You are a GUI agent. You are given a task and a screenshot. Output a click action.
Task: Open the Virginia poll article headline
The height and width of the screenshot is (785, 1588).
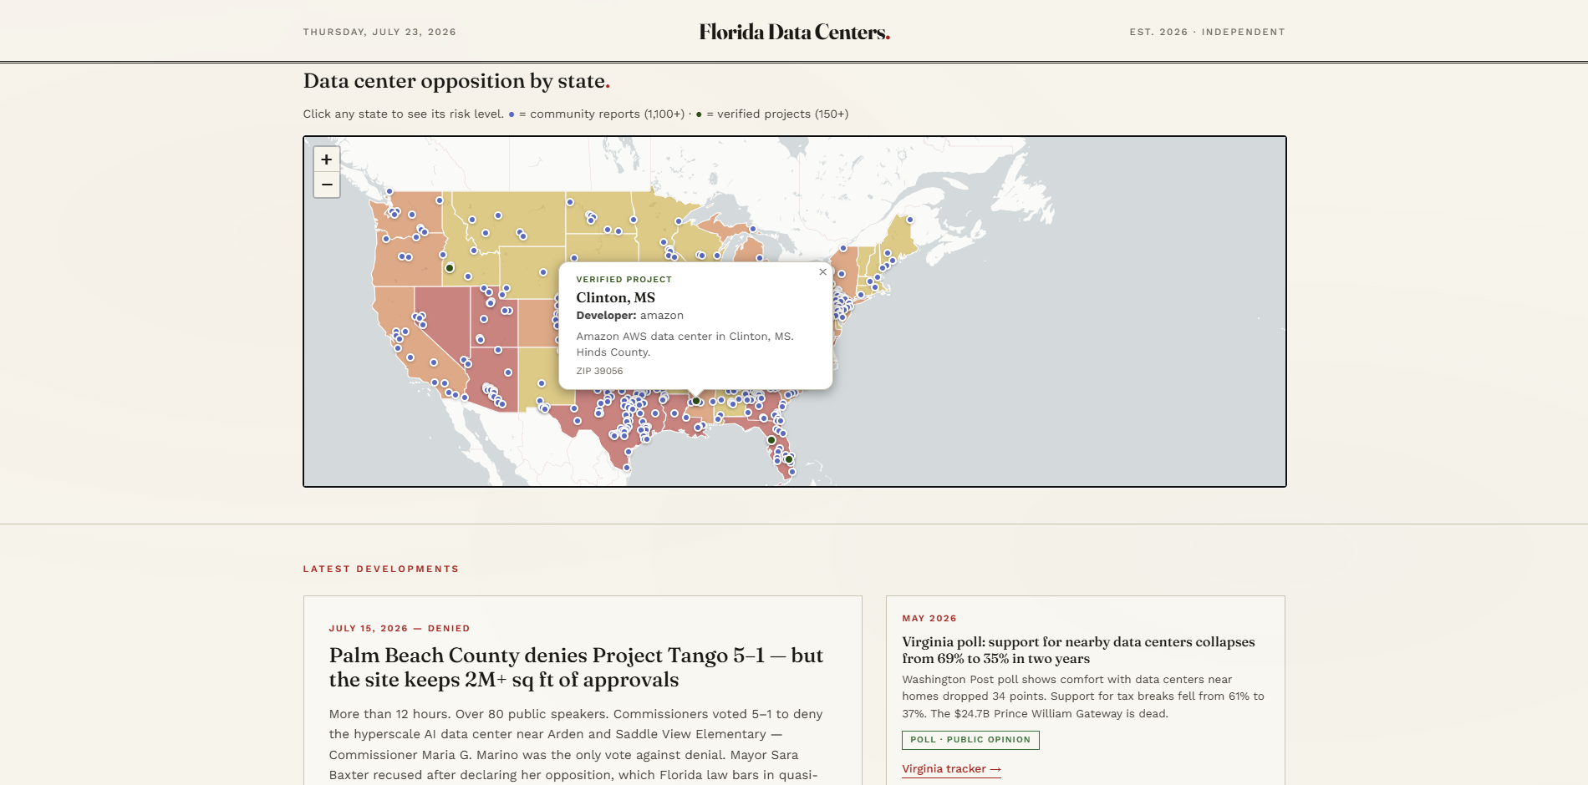coord(1078,650)
